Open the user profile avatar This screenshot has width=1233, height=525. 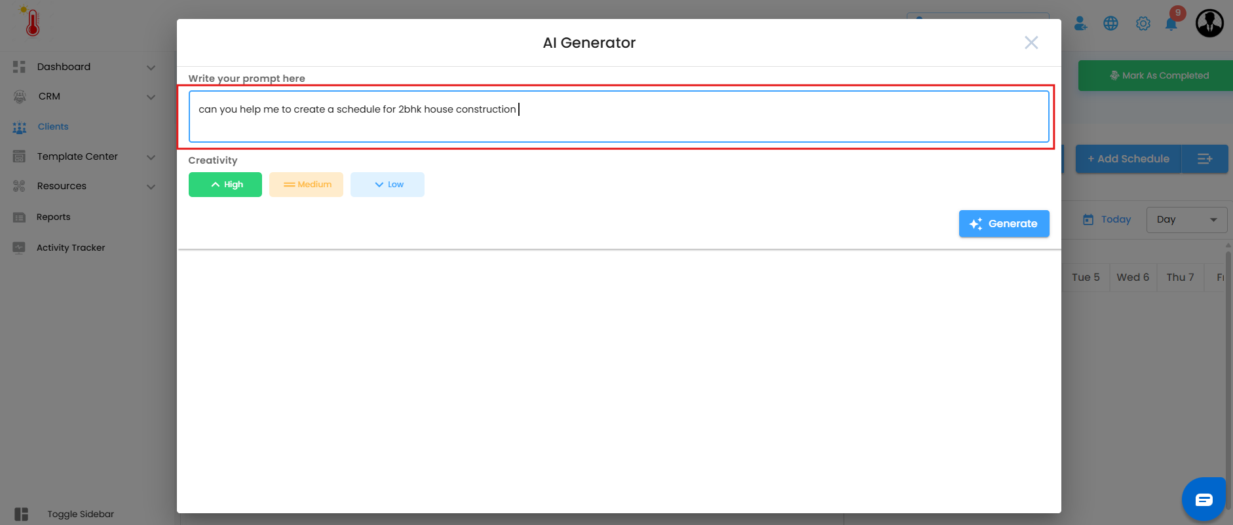[x=1209, y=23]
